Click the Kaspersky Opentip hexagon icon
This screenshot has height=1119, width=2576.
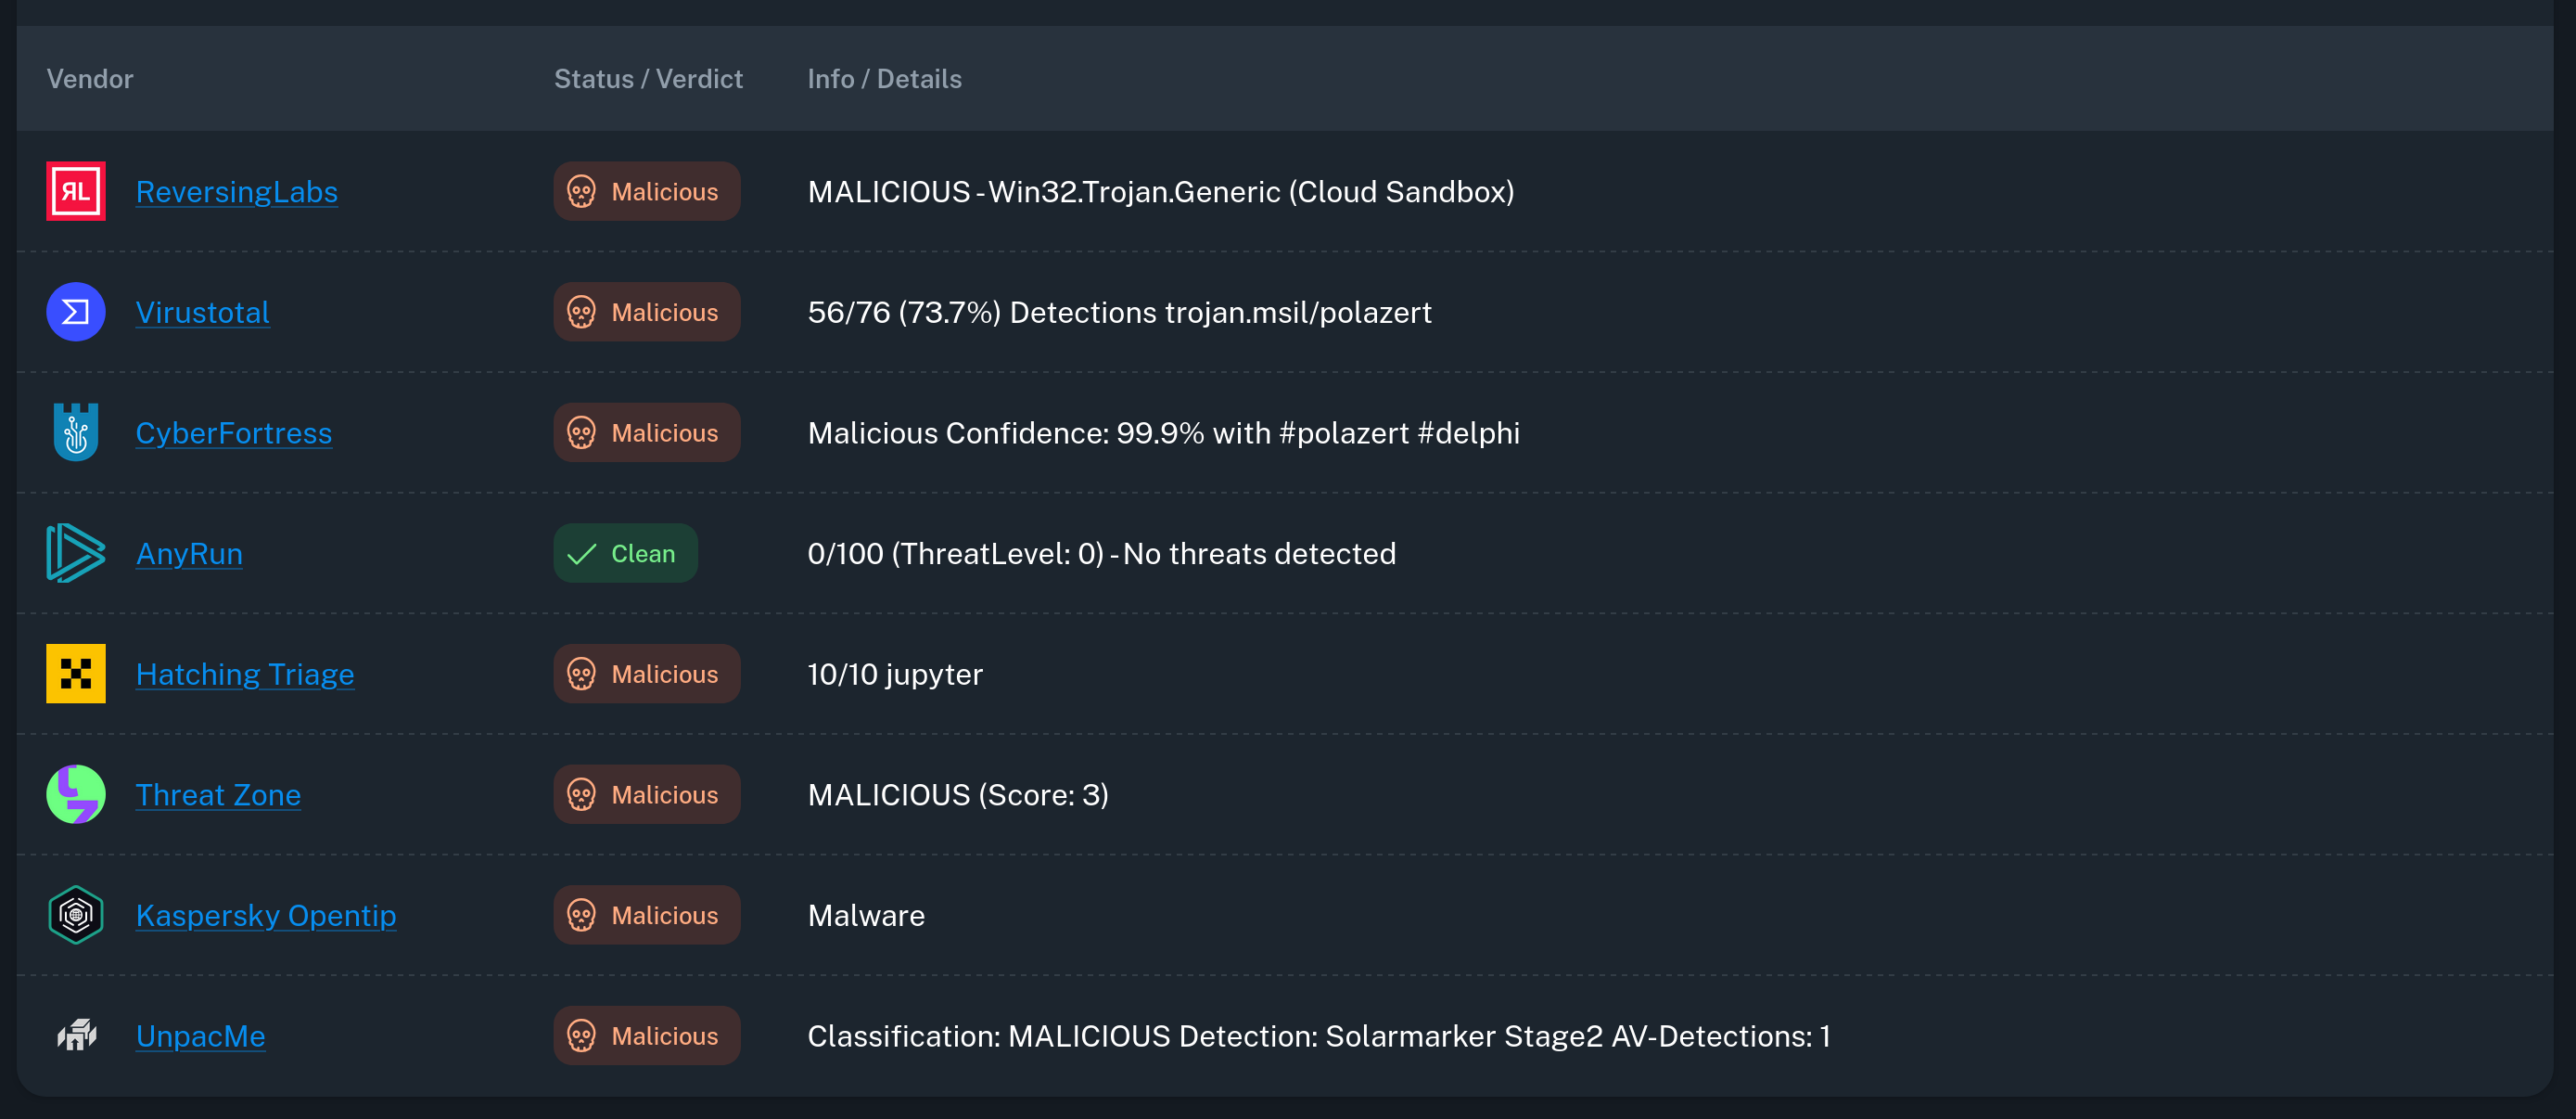[75, 914]
